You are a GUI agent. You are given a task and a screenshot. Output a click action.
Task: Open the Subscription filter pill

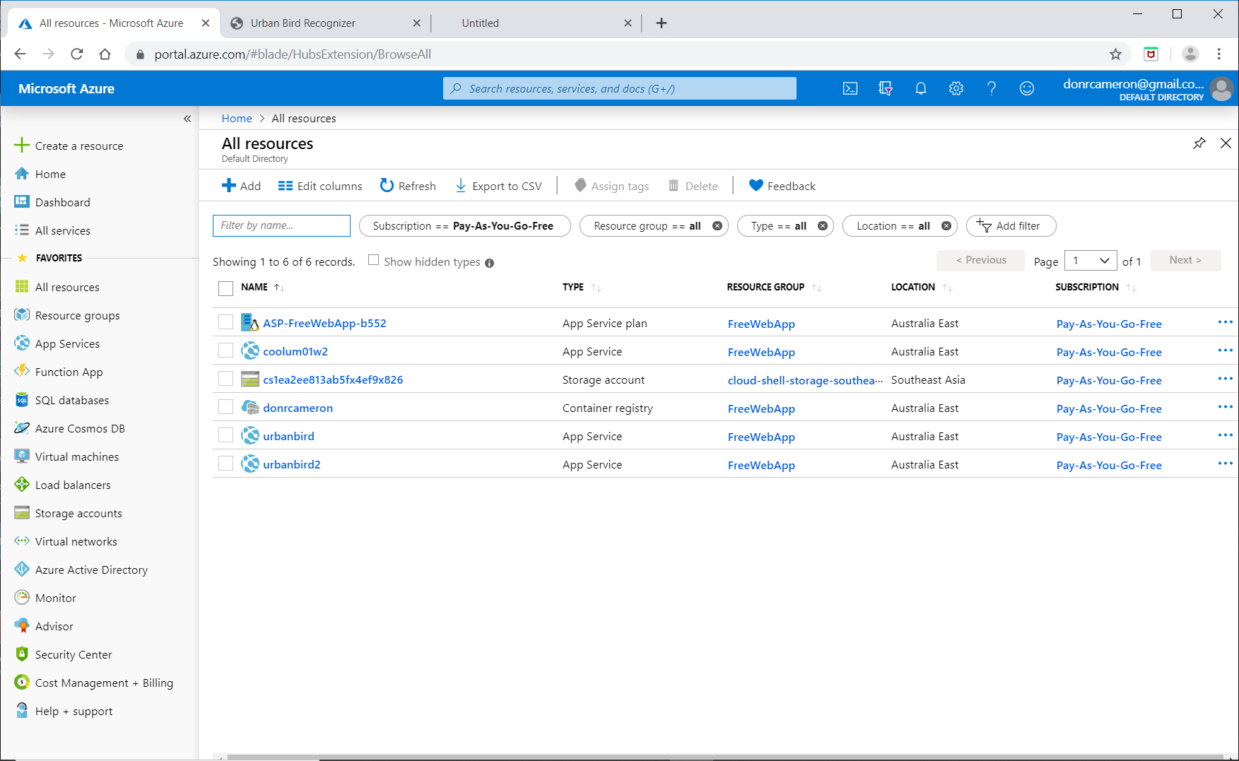(464, 226)
